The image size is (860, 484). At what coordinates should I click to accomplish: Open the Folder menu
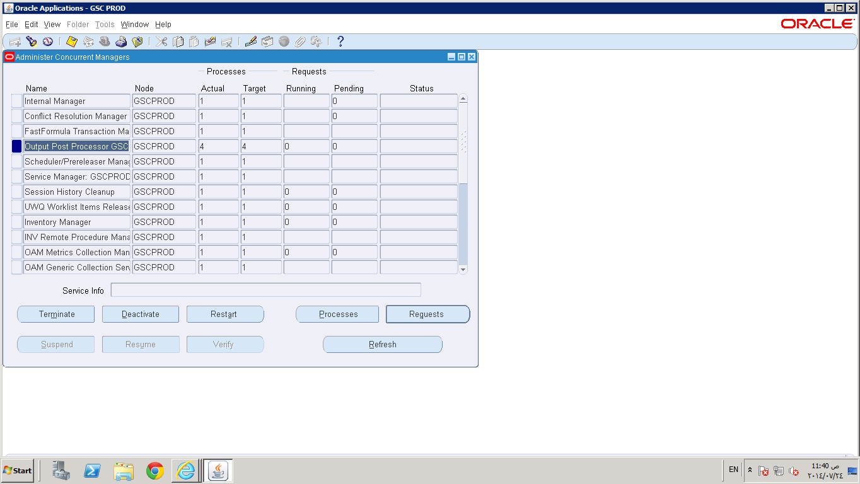[x=78, y=25]
